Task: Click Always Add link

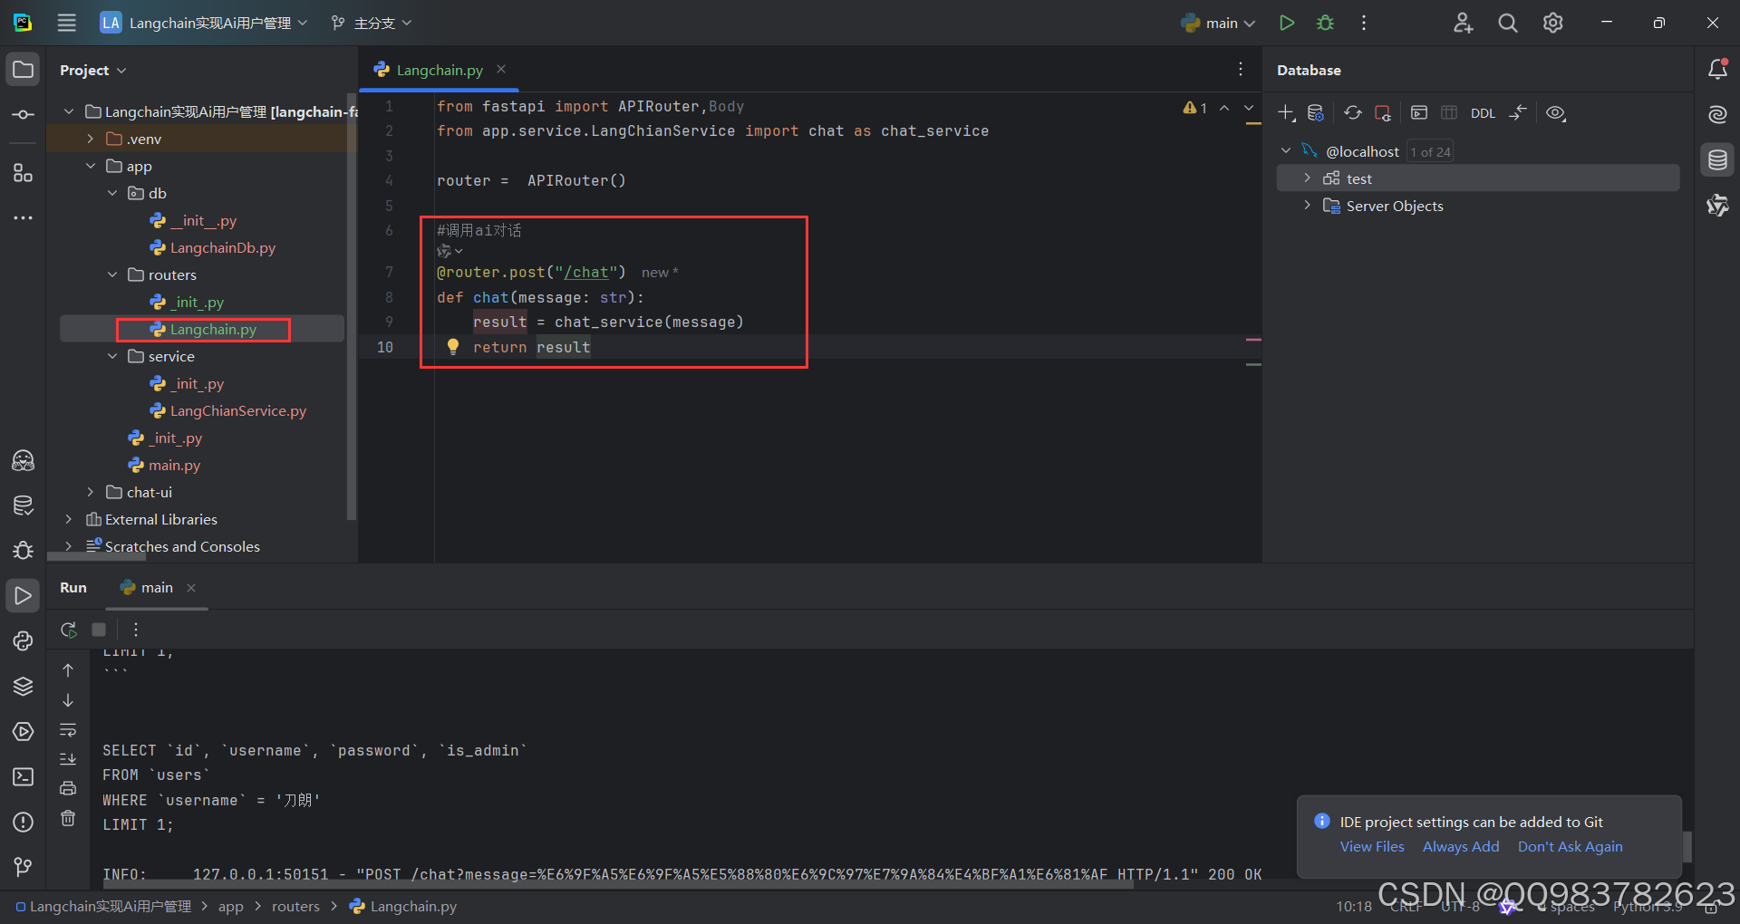Action: [x=1461, y=846]
